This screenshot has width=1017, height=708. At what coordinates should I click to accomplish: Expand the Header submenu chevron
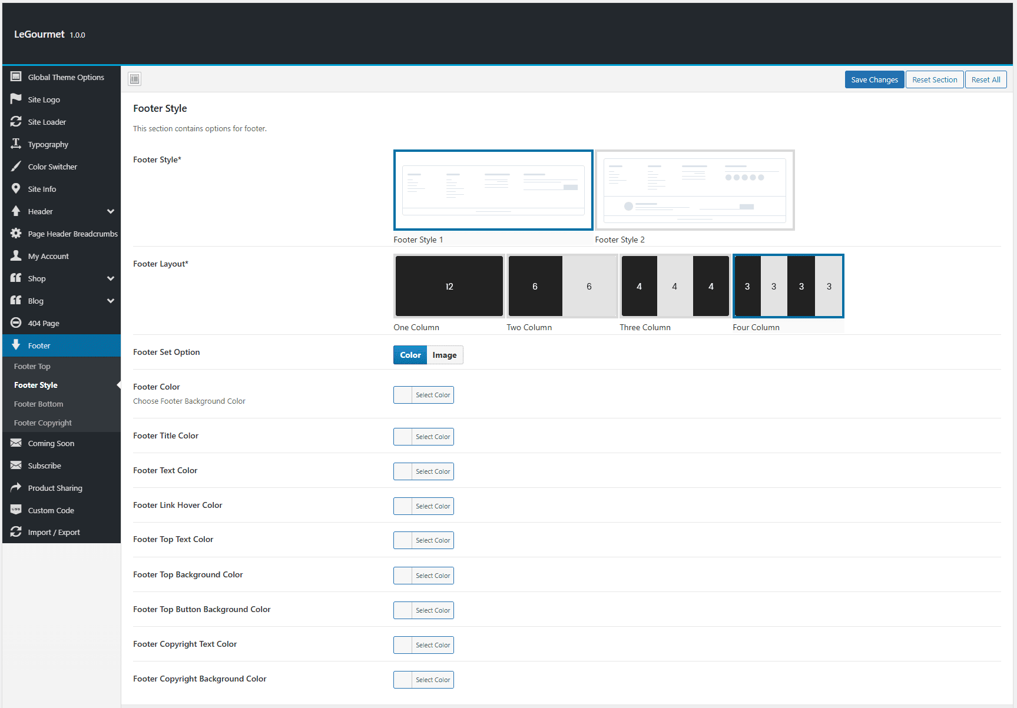click(111, 211)
